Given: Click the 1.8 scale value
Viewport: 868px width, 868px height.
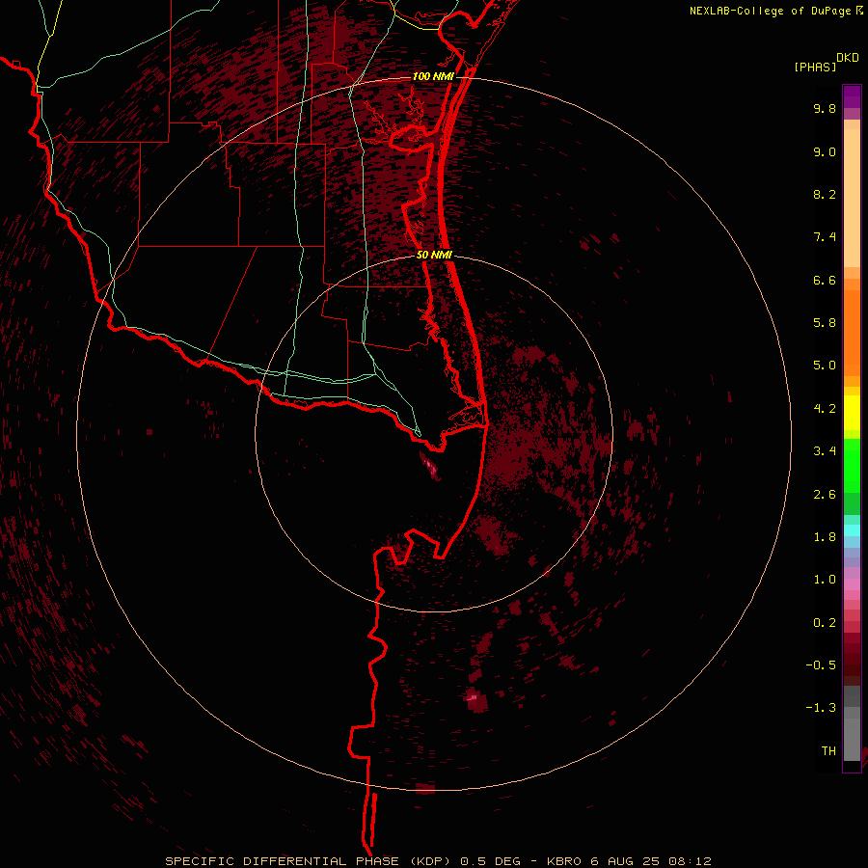Looking at the screenshot, I should tap(825, 537).
